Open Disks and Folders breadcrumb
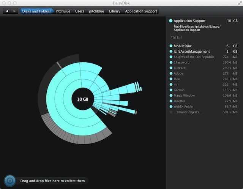 [36, 11]
